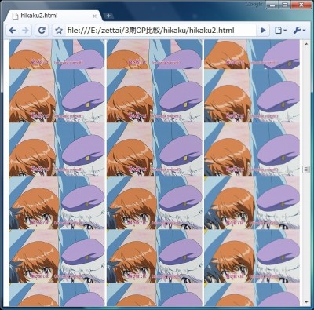Maximize the browser window
Image resolution: width=314 pixels, height=310 pixels.
285,5
